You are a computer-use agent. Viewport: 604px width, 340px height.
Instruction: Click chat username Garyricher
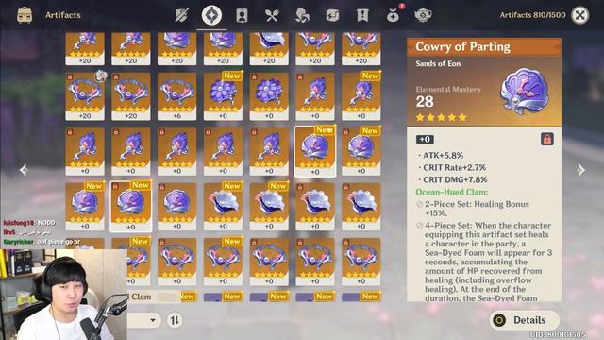18,242
